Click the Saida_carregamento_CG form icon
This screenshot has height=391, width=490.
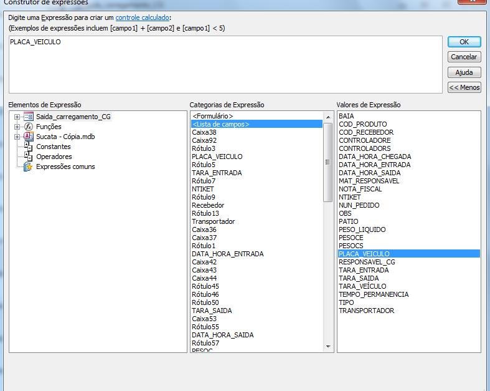[x=28, y=117]
